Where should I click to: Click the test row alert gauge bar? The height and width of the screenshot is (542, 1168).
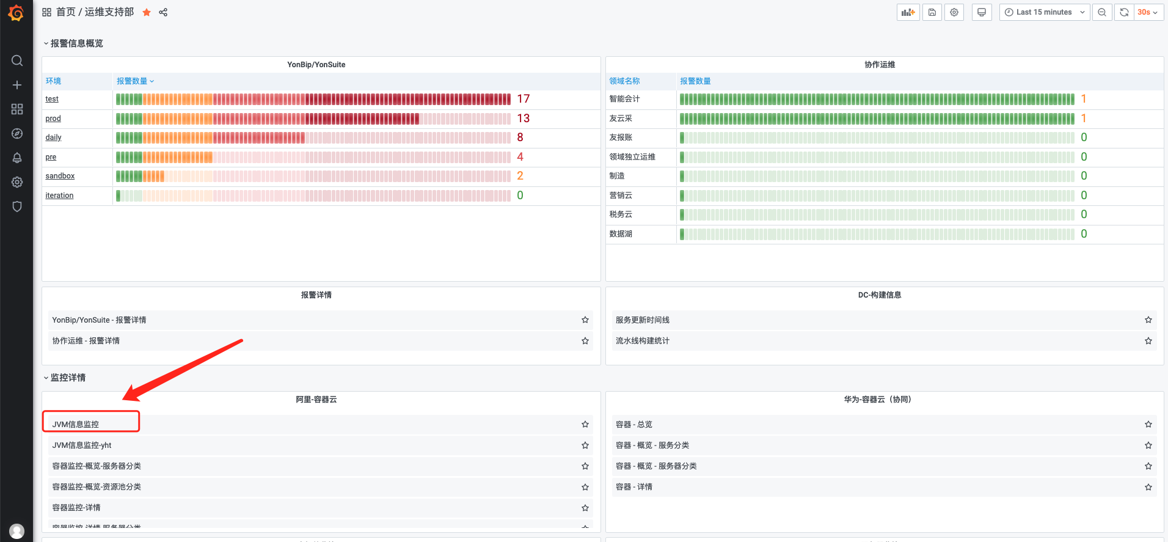(313, 99)
